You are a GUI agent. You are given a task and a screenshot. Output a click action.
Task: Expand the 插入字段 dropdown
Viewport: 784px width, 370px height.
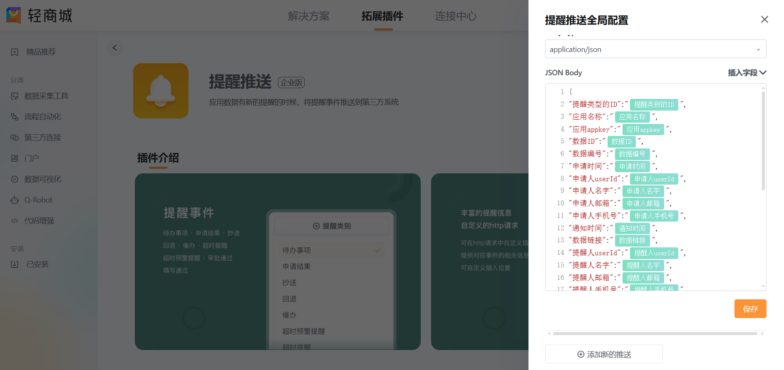[747, 73]
